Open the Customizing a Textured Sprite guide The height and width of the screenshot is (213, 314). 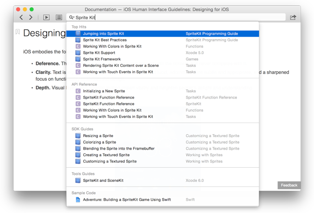pos(163,162)
